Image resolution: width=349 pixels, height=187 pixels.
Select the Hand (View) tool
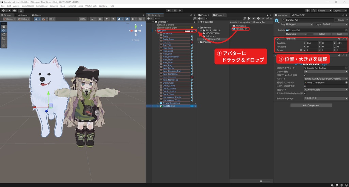[4, 27]
